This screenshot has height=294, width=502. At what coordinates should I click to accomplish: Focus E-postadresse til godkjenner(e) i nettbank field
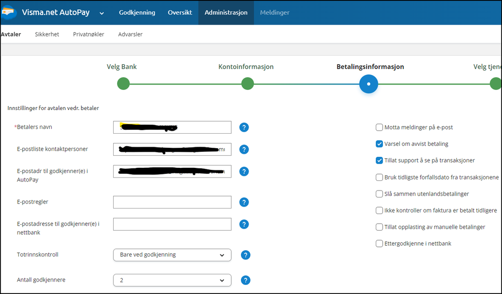click(x=172, y=224)
